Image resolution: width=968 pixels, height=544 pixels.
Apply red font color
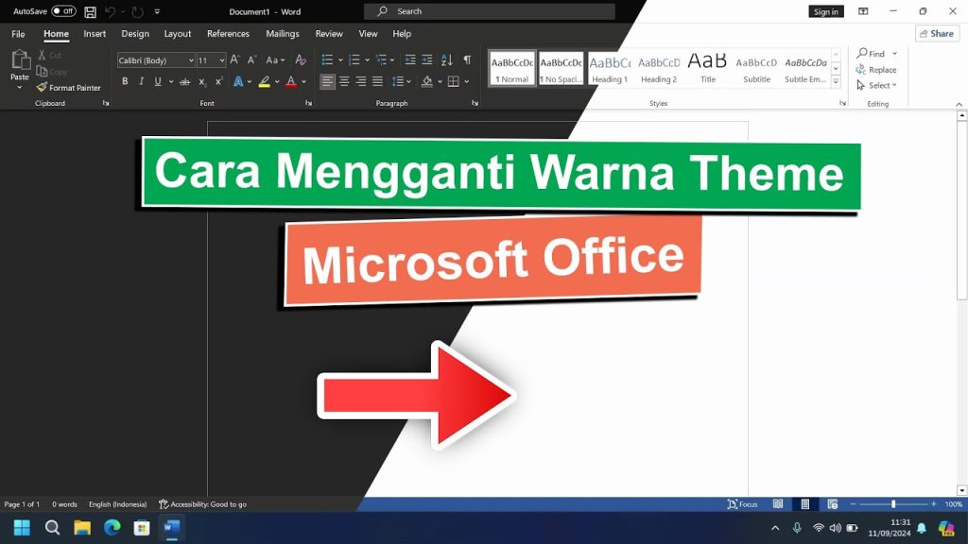(291, 81)
